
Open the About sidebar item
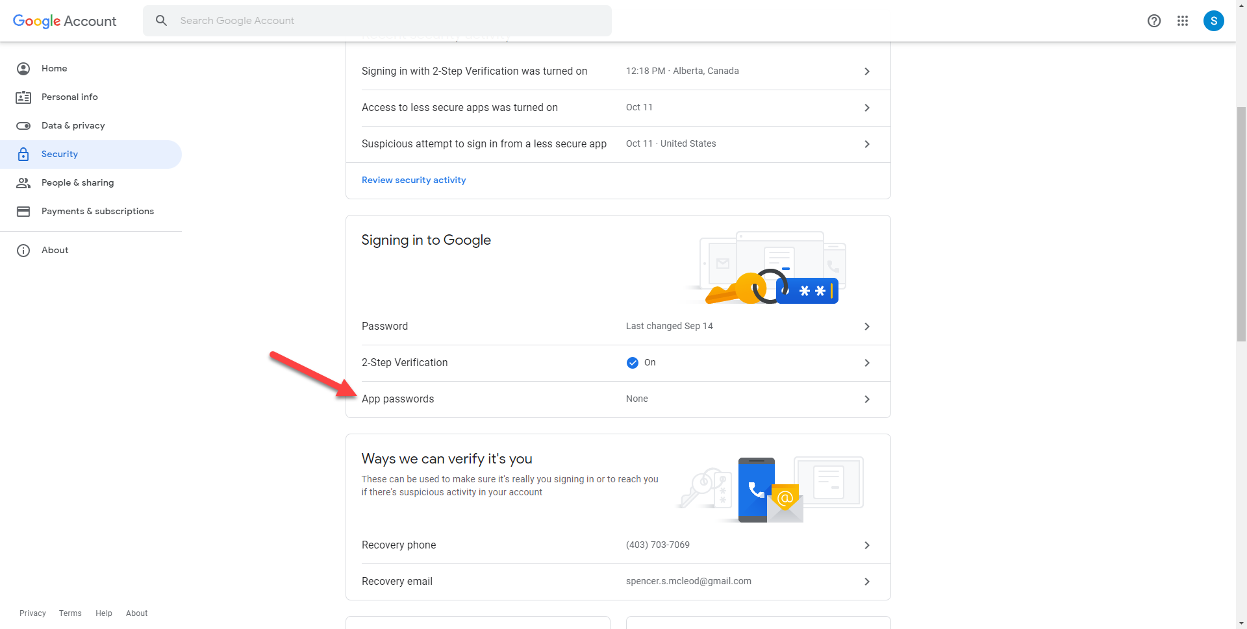(91, 251)
